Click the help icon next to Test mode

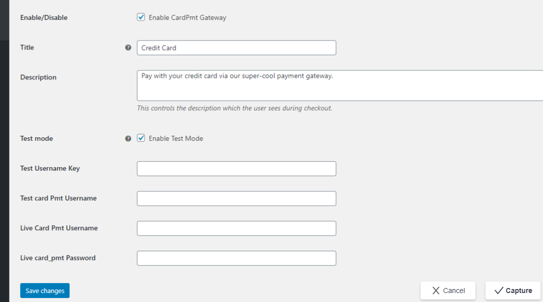[x=128, y=138]
